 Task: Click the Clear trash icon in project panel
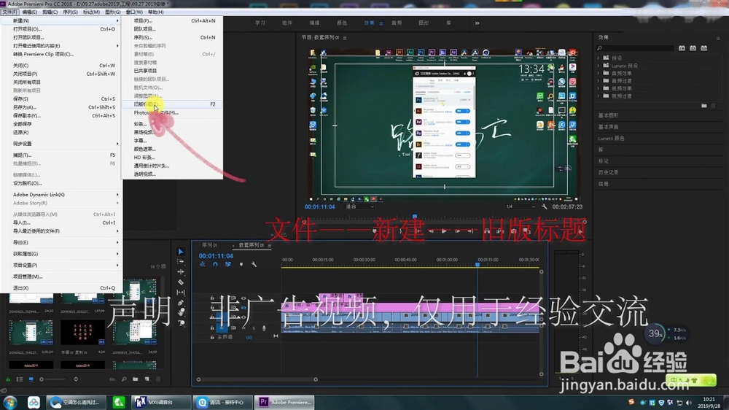click(x=158, y=379)
